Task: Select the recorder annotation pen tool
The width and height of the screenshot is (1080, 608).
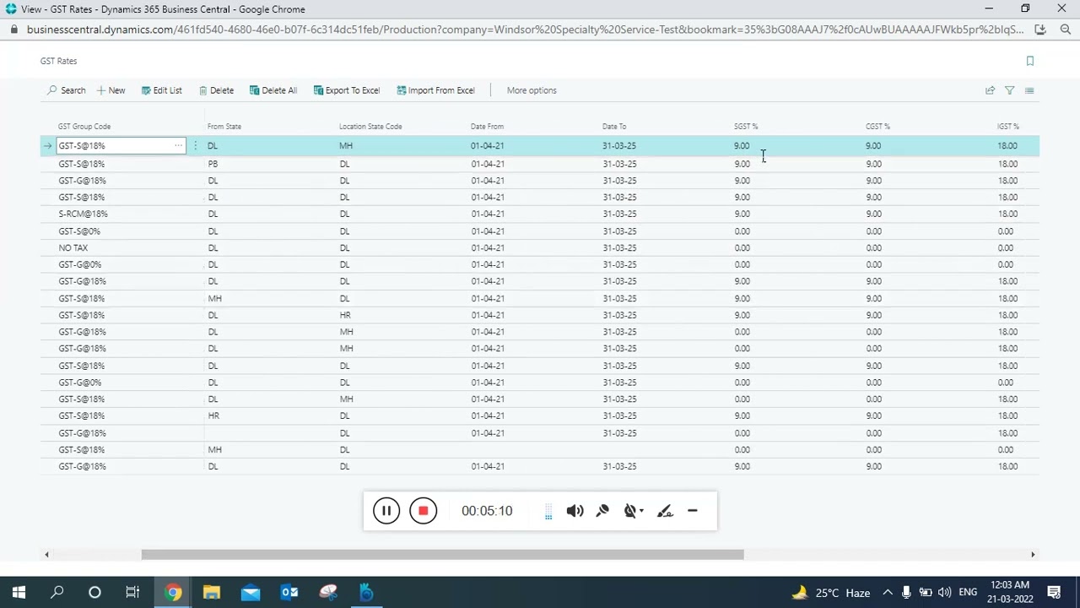Action: tap(665, 511)
